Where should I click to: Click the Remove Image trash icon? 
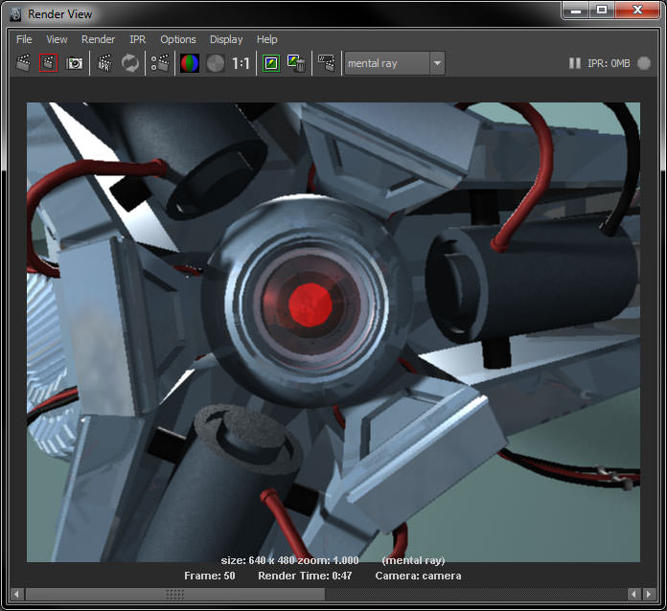(x=297, y=63)
